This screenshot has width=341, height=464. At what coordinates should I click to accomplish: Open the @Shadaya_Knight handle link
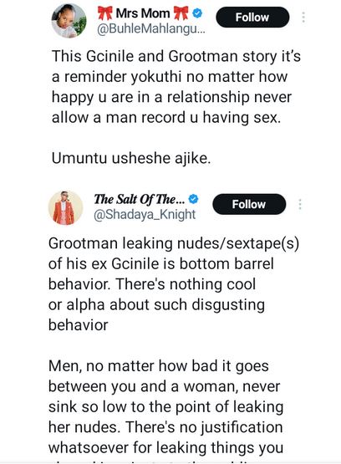[145, 214]
